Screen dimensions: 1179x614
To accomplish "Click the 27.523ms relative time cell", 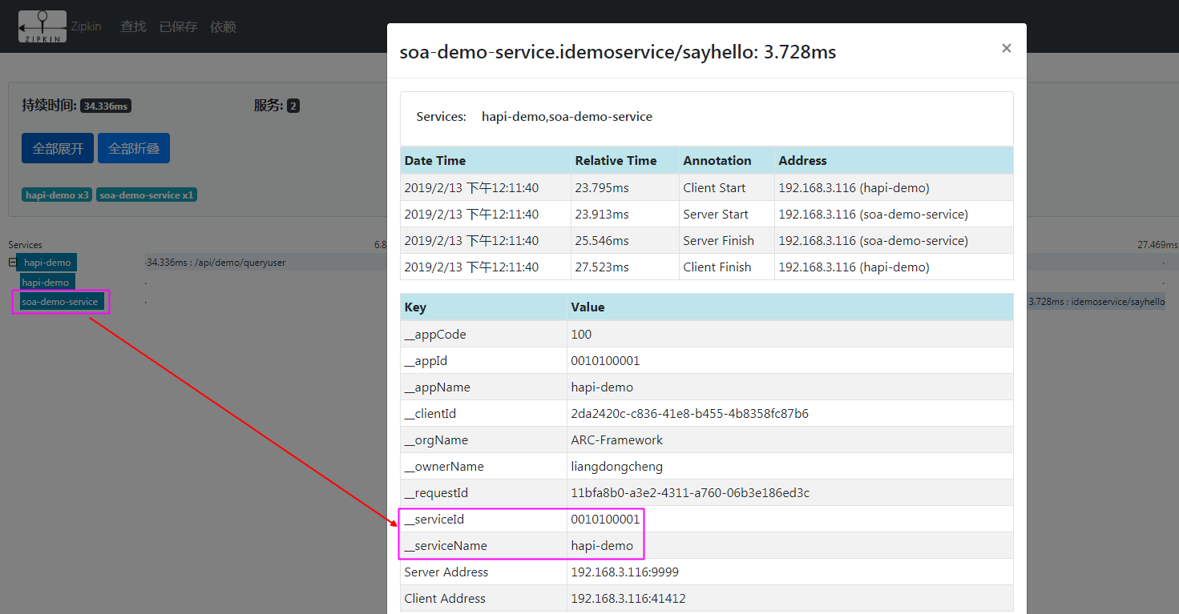I will [625, 267].
